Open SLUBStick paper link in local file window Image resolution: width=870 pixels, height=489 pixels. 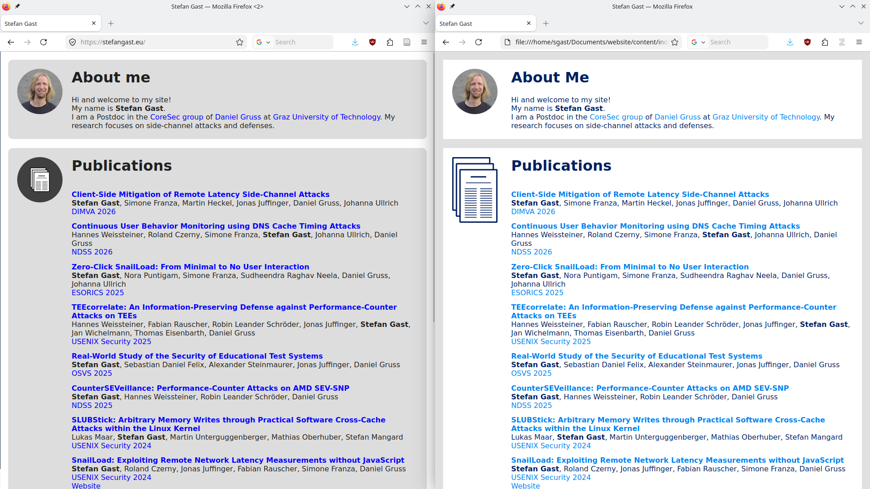[668, 424]
